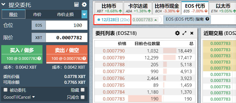Switch to the 比特币 XBT tab

(x=109, y=8)
